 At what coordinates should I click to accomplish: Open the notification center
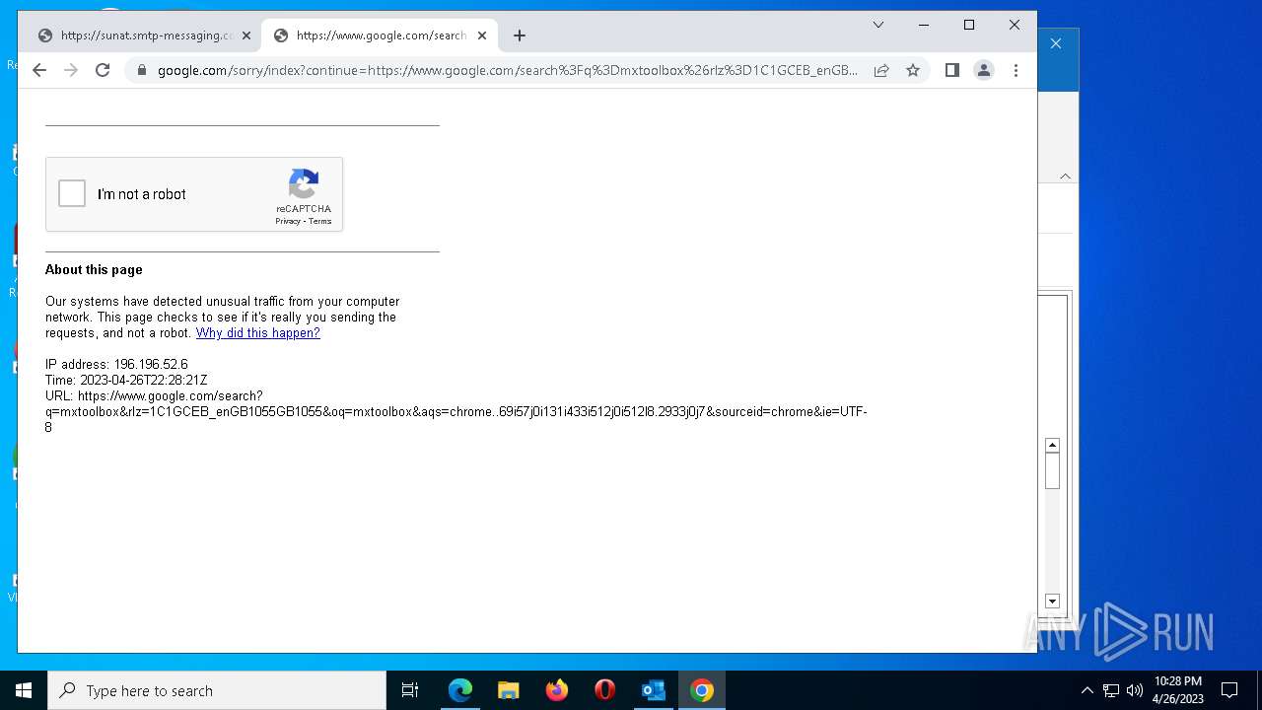point(1229,690)
